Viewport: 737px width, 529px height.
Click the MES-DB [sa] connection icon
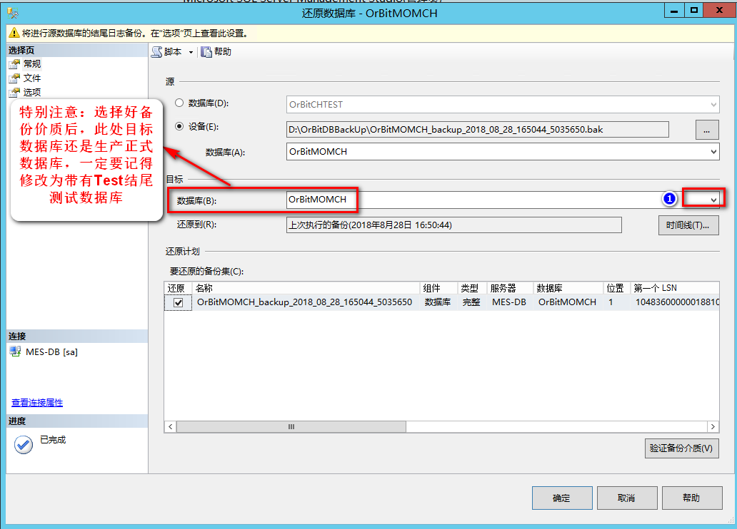pyautogui.click(x=14, y=350)
